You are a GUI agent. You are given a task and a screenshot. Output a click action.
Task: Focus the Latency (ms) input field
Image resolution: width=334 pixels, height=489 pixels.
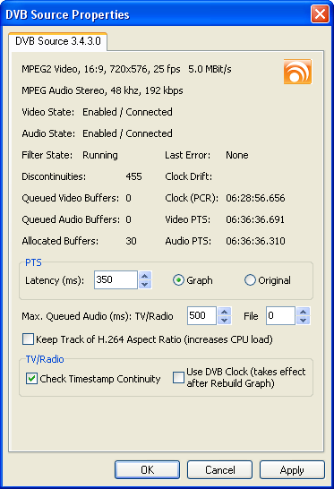pos(116,279)
